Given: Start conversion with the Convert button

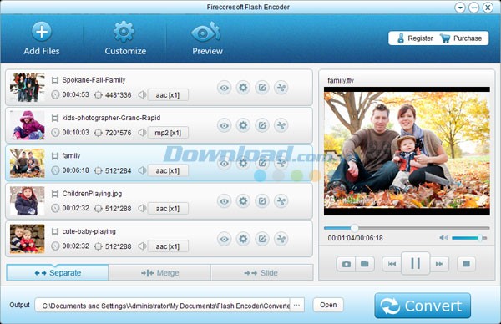Looking at the screenshot, I should tap(423, 306).
